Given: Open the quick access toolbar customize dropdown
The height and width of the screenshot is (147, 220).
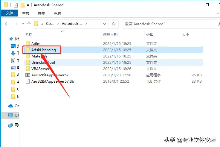Looking at the screenshot, I should click(x=28, y=5).
